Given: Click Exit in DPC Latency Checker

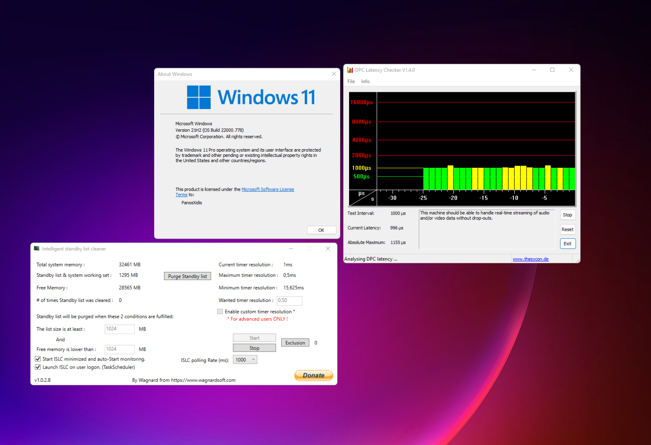Looking at the screenshot, I should 568,244.
